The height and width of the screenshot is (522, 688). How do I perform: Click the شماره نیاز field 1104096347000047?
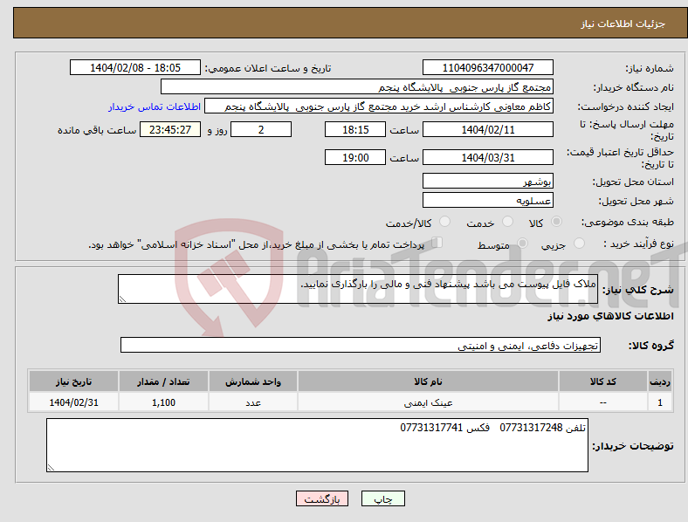coord(487,67)
